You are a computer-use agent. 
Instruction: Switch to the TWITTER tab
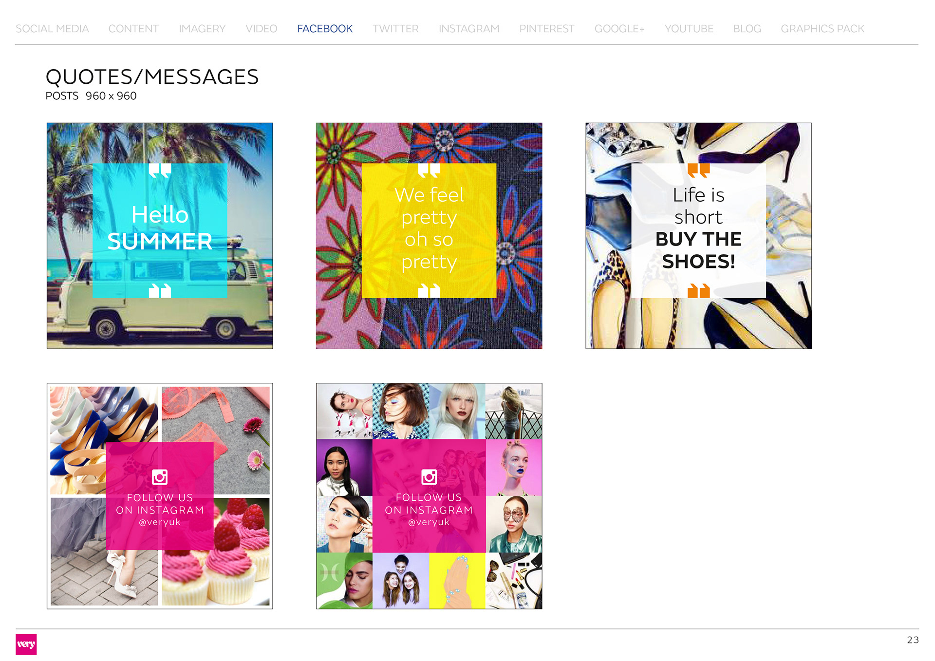coord(395,29)
